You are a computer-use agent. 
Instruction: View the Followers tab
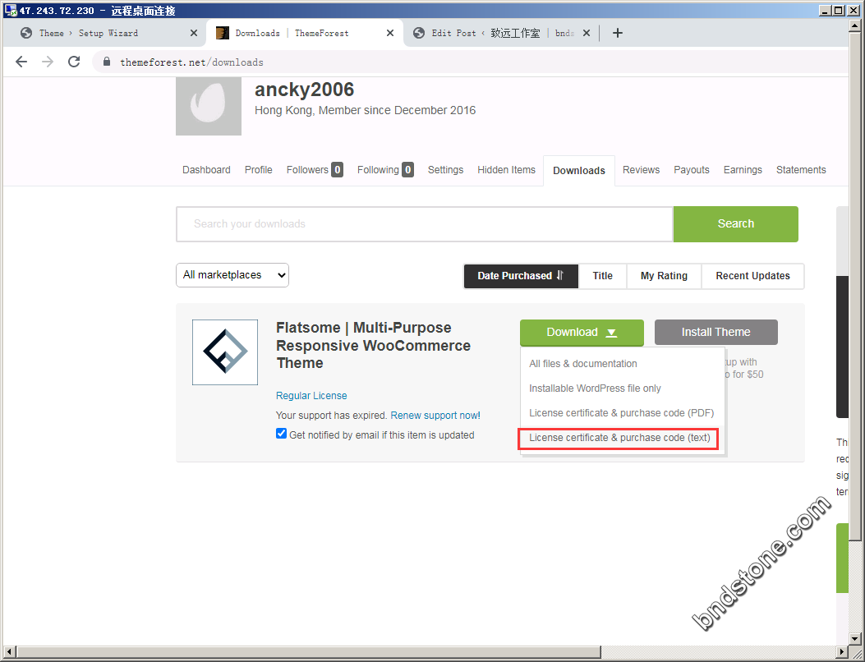pyautogui.click(x=315, y=170)
